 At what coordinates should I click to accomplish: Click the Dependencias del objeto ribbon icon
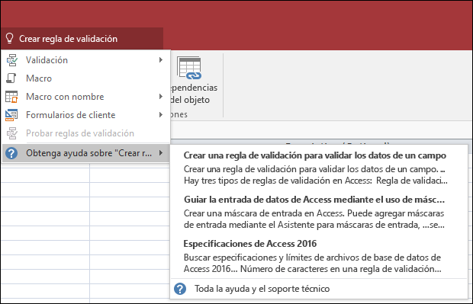point(189,68)
